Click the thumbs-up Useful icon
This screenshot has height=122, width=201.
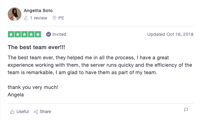(12, 112)
